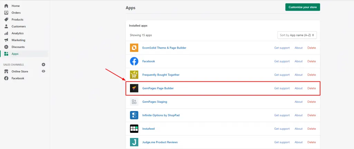Open Infinite Options by ShopPad app

(161, 115)
